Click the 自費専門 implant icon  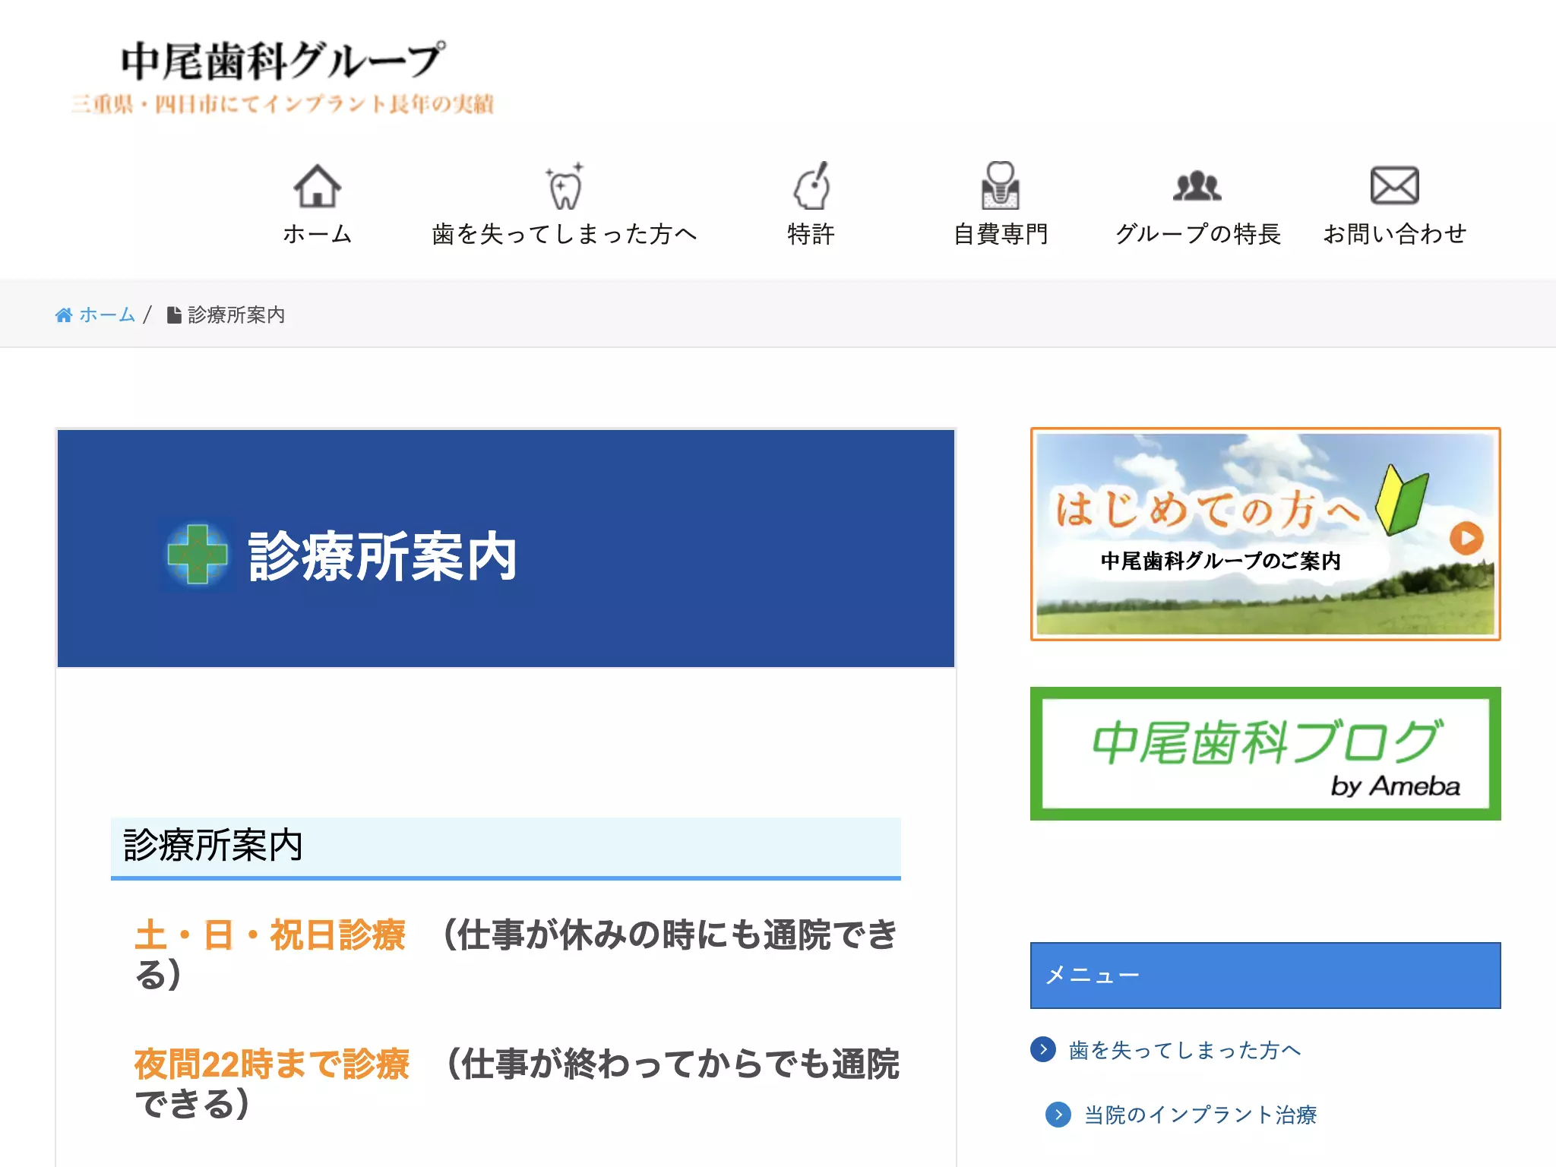coord(1001,185)
